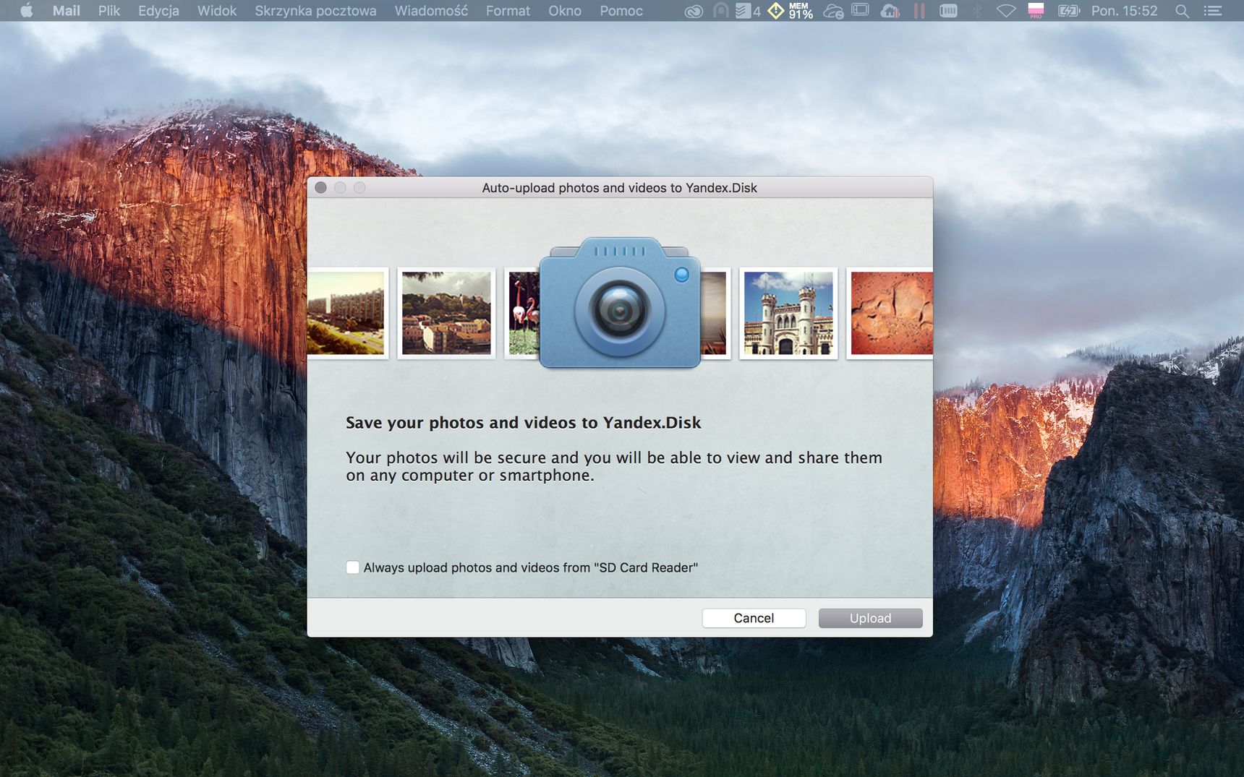Click the white castle photo thumbnail
Image resolution: width=1244 pixels, height=777 pixels.
click(788, 313)
